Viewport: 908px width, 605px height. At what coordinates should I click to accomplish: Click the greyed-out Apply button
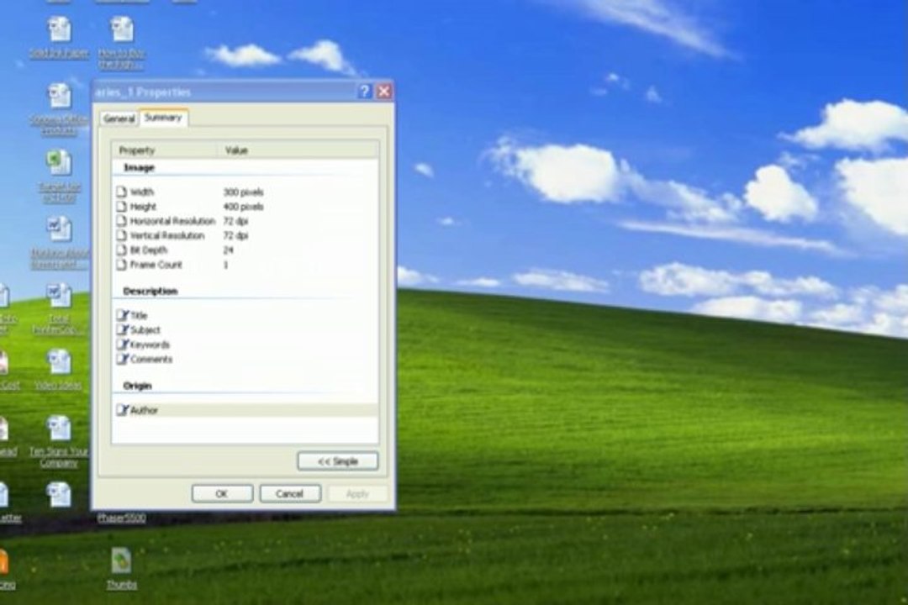click(357, 494)
